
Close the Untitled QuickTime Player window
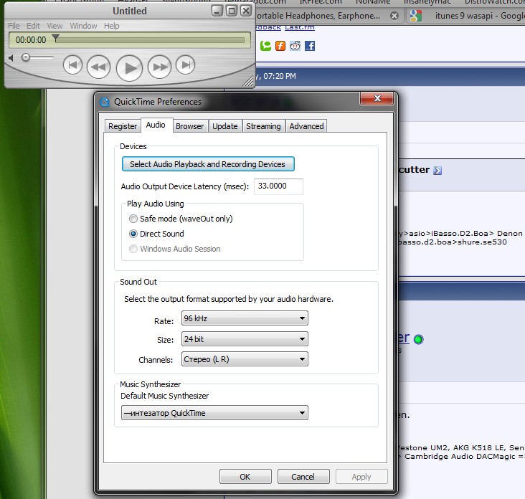[x=246, y=11]
